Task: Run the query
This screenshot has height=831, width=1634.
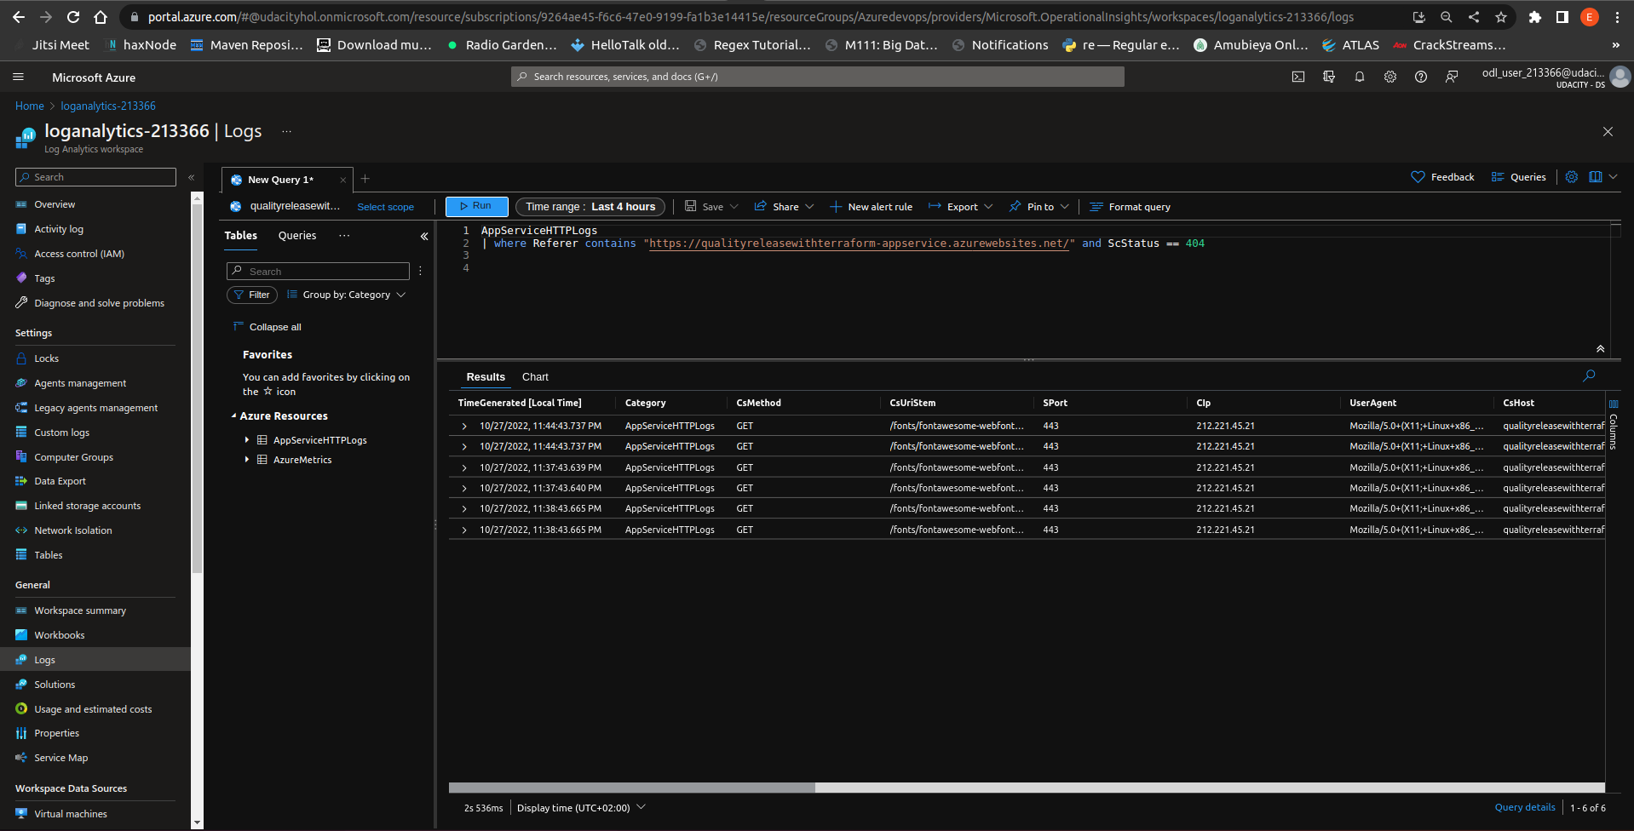Action: (x=476, y=206)
